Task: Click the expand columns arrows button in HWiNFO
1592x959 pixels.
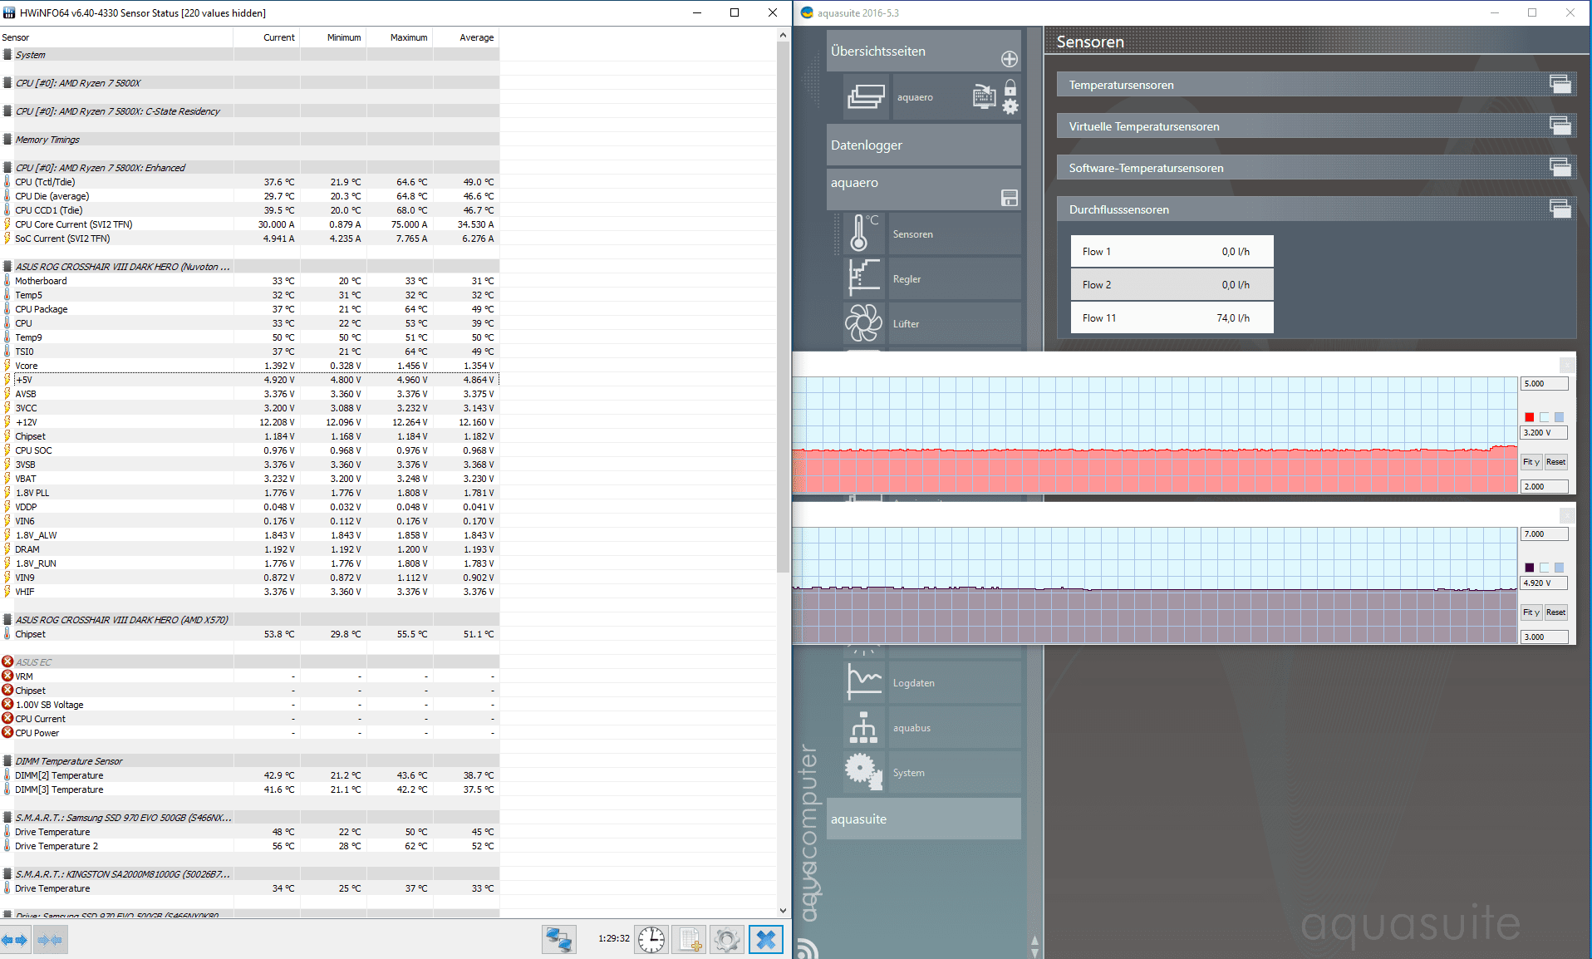Action: point(15,940)
